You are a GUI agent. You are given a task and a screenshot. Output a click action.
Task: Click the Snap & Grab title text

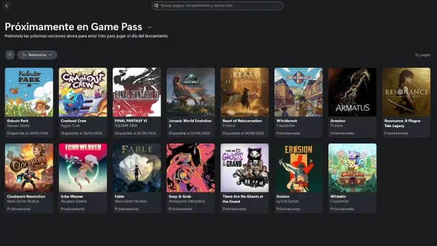coord(180,196)
